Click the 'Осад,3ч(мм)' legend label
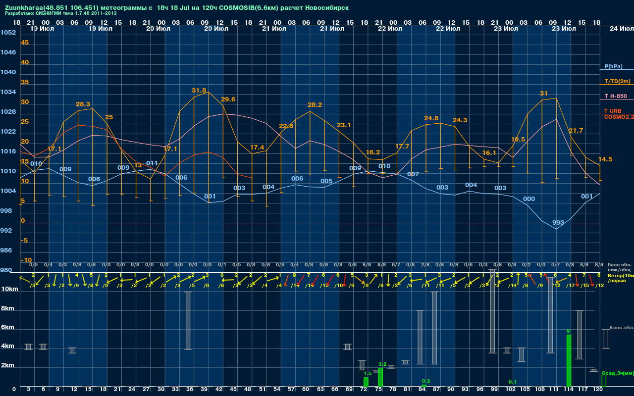The image size is (634, 396). (617, 373)
